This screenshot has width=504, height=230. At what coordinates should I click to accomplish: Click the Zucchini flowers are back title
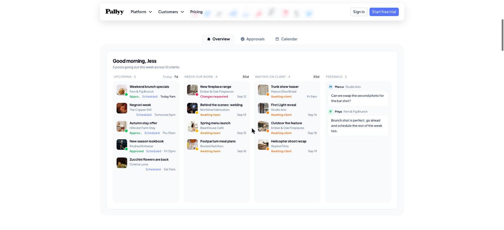149,160
